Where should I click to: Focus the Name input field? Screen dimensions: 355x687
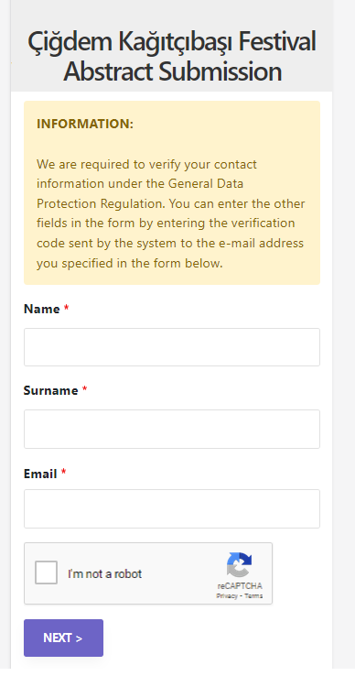[x=172, y=347]
